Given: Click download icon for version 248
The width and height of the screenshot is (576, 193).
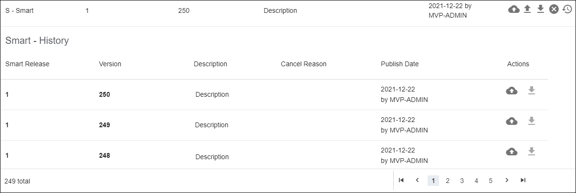Looking at the screenshot, I should (x=532, y=152).
